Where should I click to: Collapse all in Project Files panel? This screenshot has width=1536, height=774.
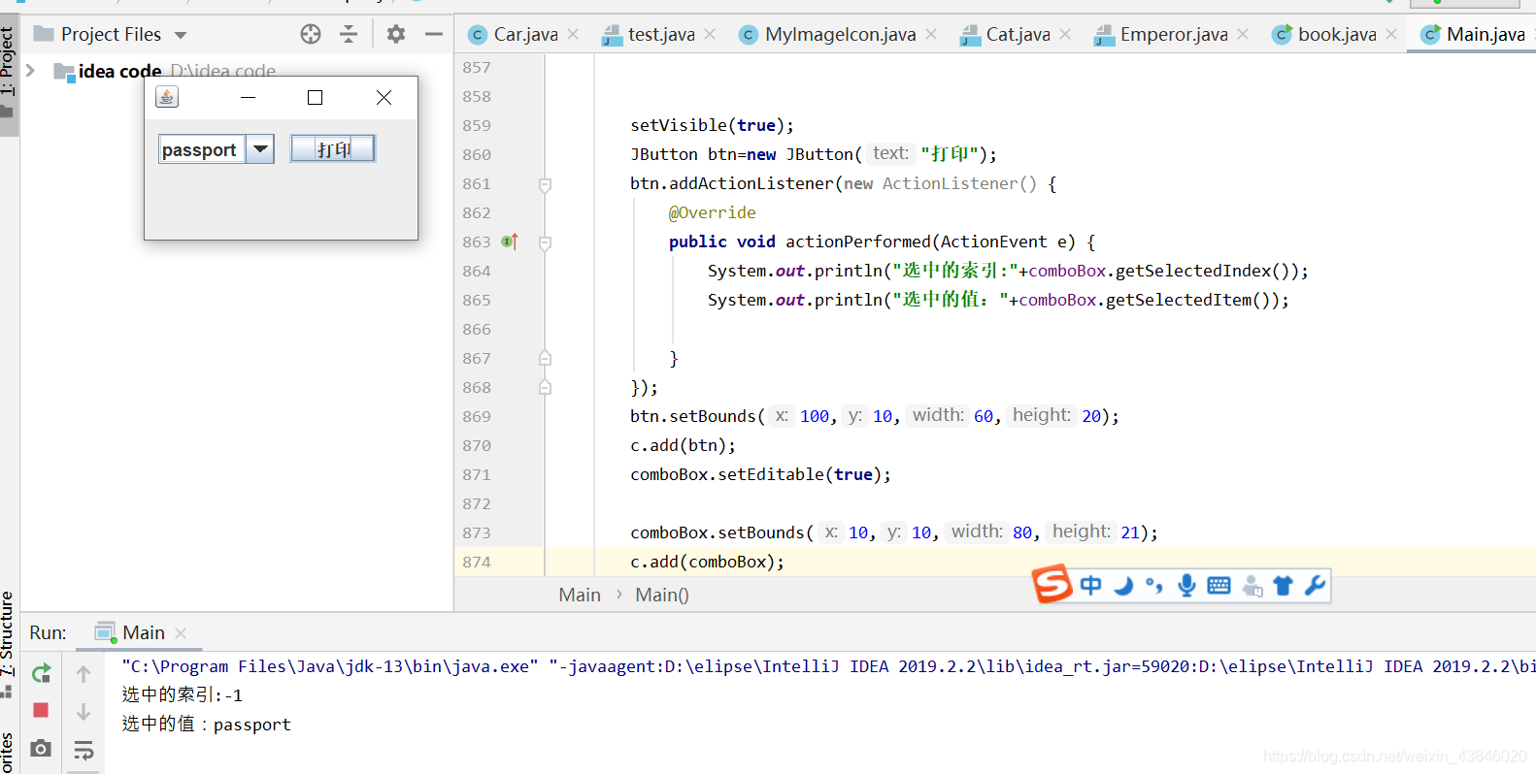(349, 34)
